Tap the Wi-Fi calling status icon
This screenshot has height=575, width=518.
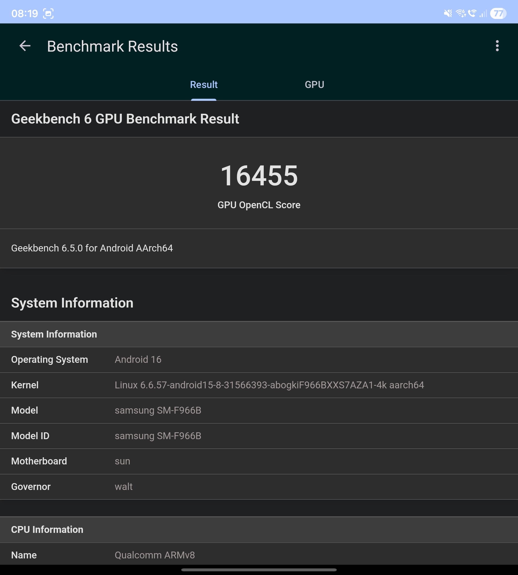472,13
